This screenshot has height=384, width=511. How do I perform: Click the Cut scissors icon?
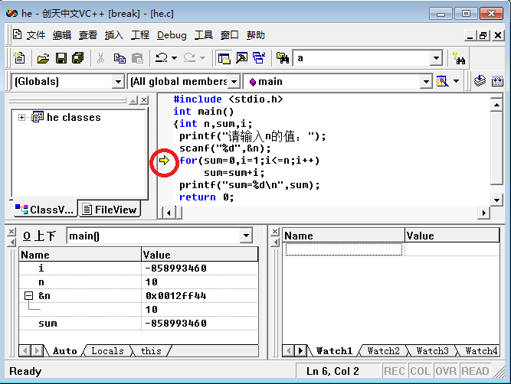[100, 58]
